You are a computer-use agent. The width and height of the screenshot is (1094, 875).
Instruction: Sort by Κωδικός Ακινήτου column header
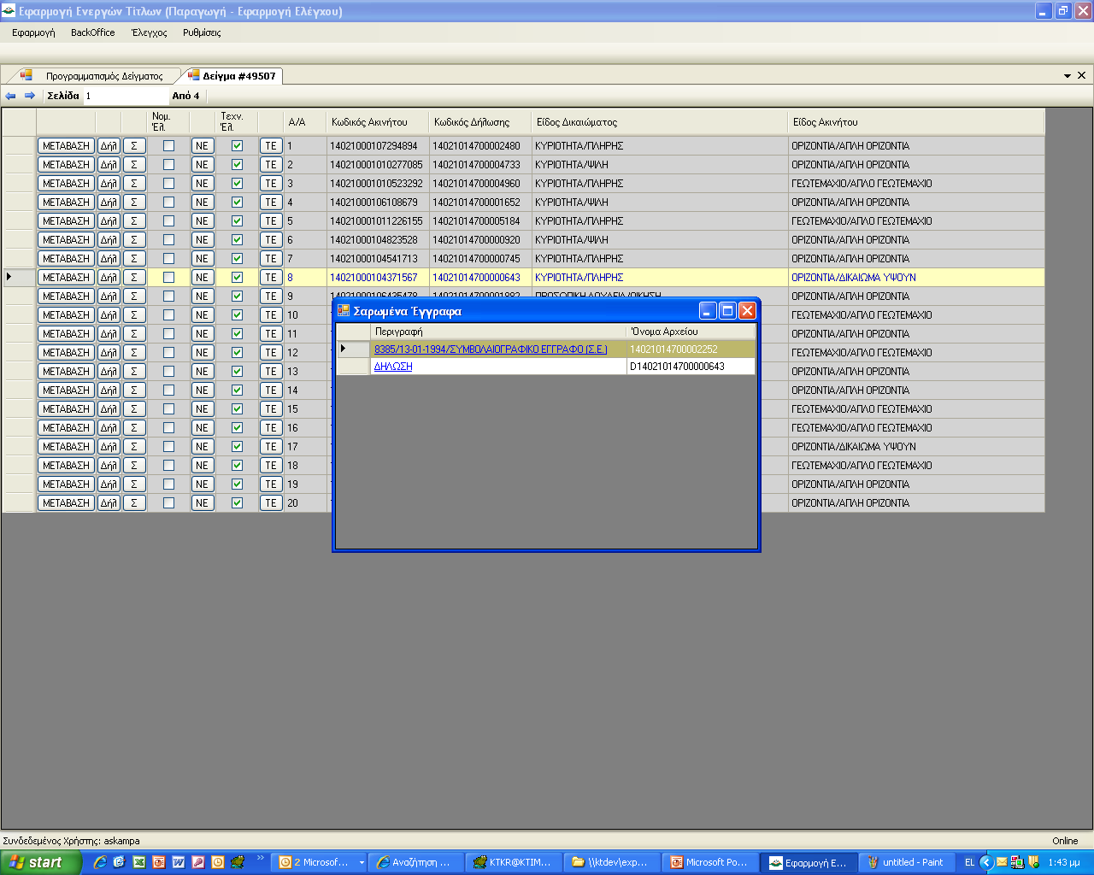tap(378, 122)
